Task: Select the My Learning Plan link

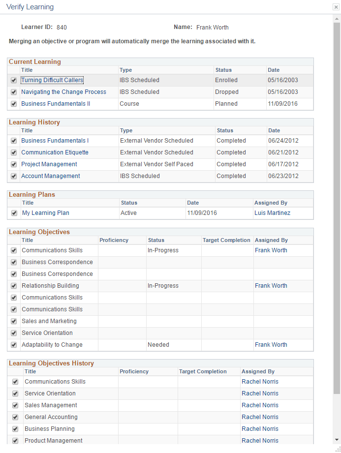Action: click(x=45, y=213)
